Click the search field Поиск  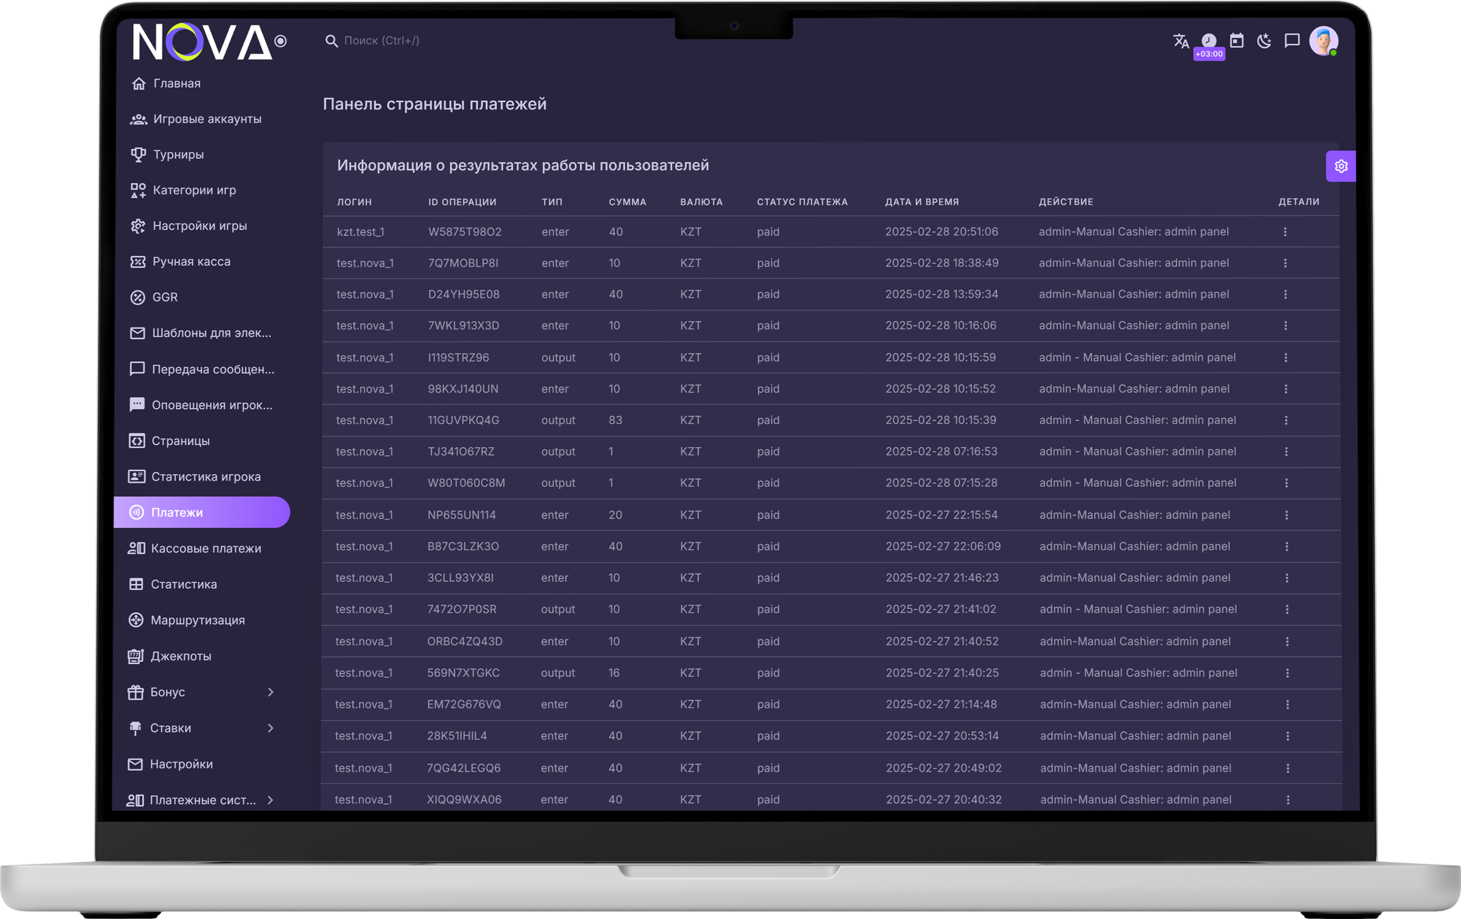coord(382,41)
